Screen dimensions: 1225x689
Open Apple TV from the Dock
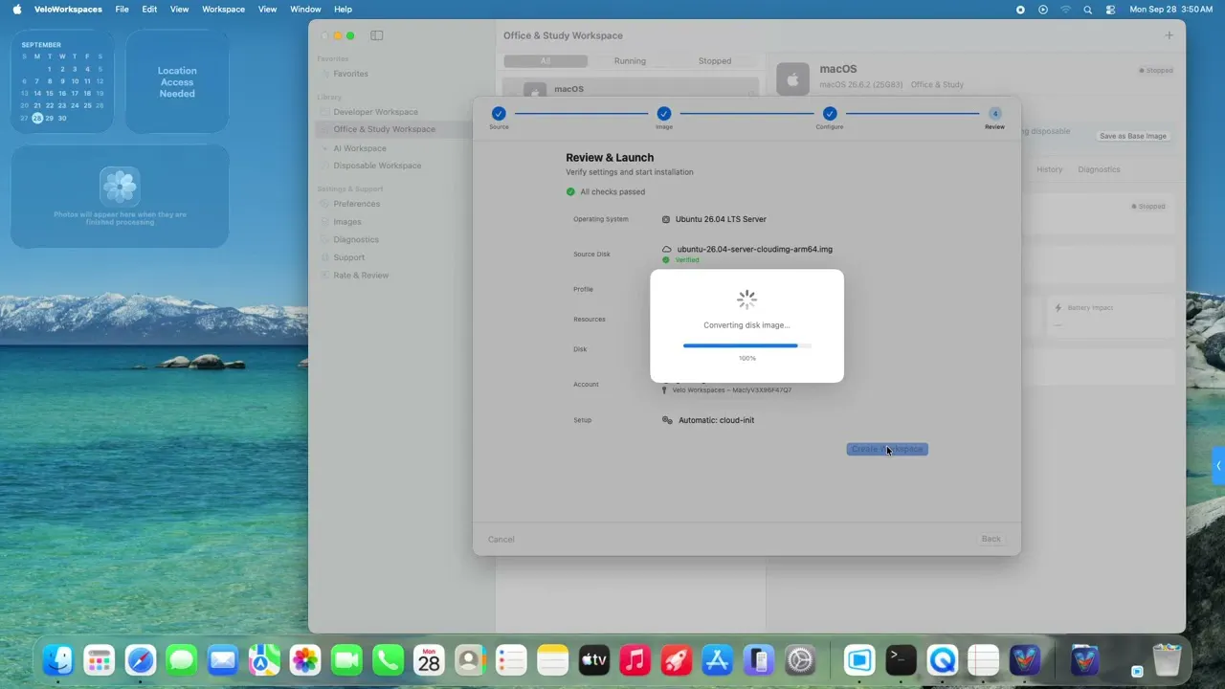click(x=594, y=660)
